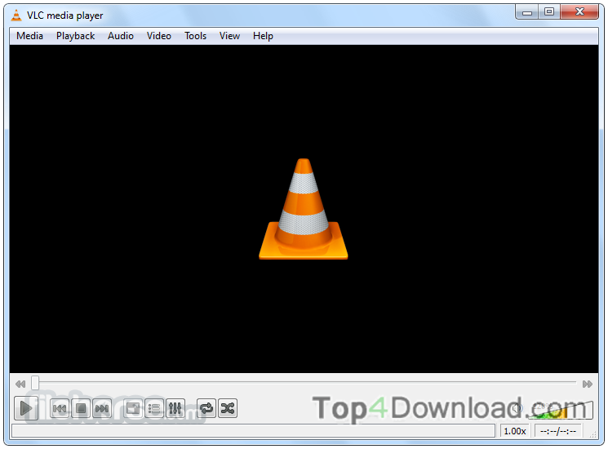This screenshot has width=608, height=449.
Task: Click the VLC cone icon in title bar
Action: click(x=16, y=16)
